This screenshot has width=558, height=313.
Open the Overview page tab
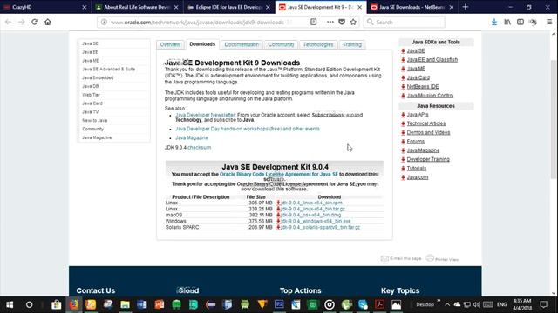[170, 44]
